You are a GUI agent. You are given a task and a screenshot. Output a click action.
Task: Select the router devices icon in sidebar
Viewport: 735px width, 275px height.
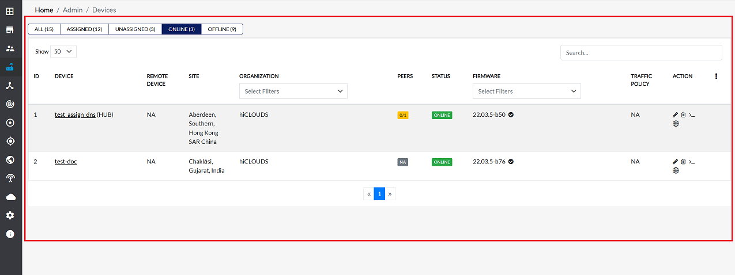(10, 67)
